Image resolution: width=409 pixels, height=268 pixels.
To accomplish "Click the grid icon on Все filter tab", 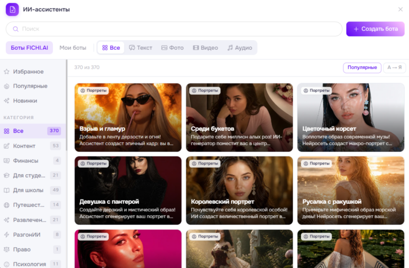I will 105,48.
